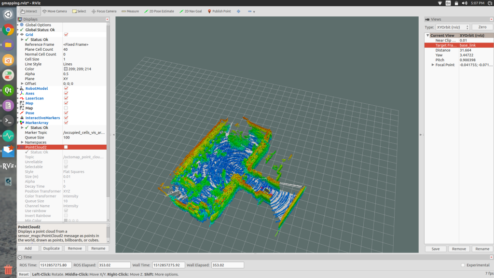The image size is (494, 278).
Task: Click the Views panel Remove button
Action: (x=459, y=249)
